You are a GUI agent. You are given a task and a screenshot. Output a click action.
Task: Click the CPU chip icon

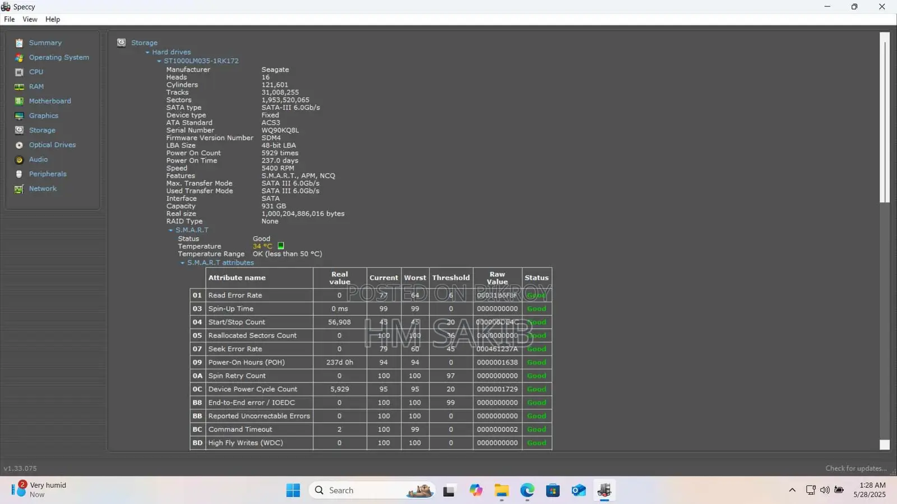(19, 72)
